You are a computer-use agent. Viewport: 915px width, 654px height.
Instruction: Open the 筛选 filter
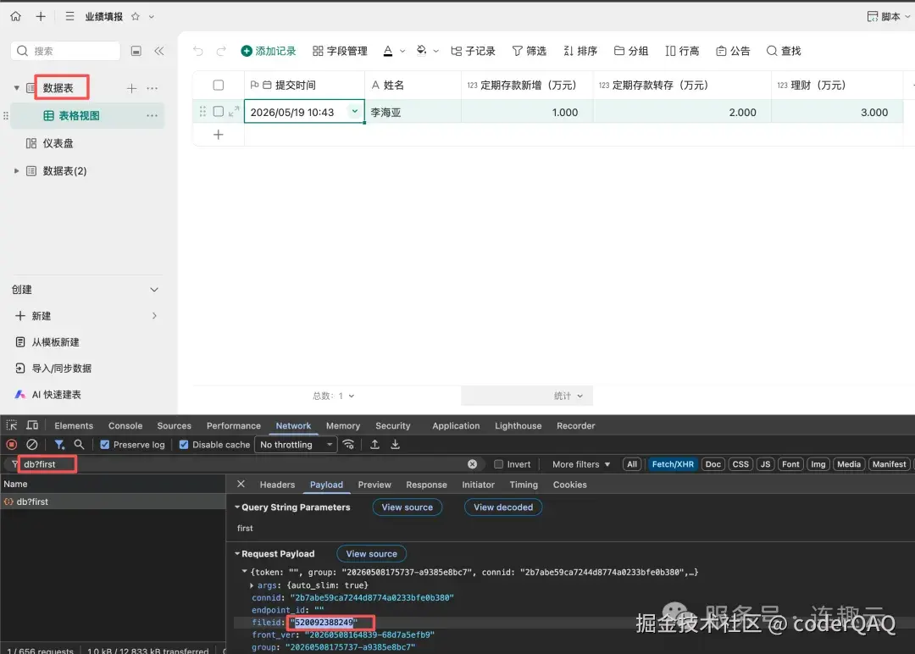[530, 51]
